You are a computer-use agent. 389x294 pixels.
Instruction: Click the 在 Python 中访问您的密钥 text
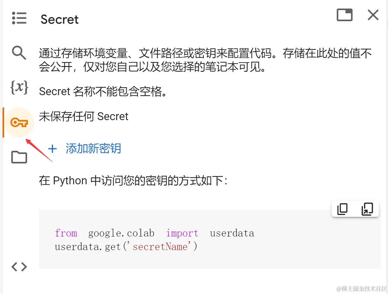[x=133, y=181]
